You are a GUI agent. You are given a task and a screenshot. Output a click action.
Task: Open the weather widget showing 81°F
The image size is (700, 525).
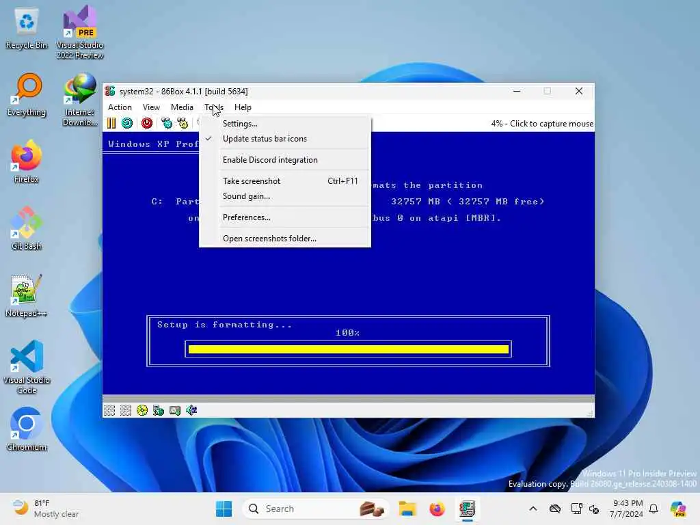pyautogui.click(x=46, y=509)
